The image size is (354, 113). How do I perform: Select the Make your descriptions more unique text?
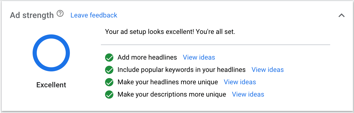tap(172, 94)
